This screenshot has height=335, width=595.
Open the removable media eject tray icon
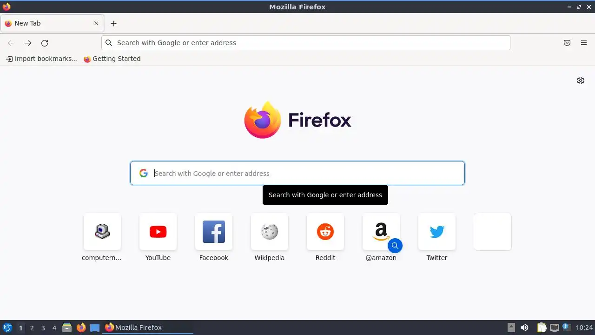[x=511, y=328]
